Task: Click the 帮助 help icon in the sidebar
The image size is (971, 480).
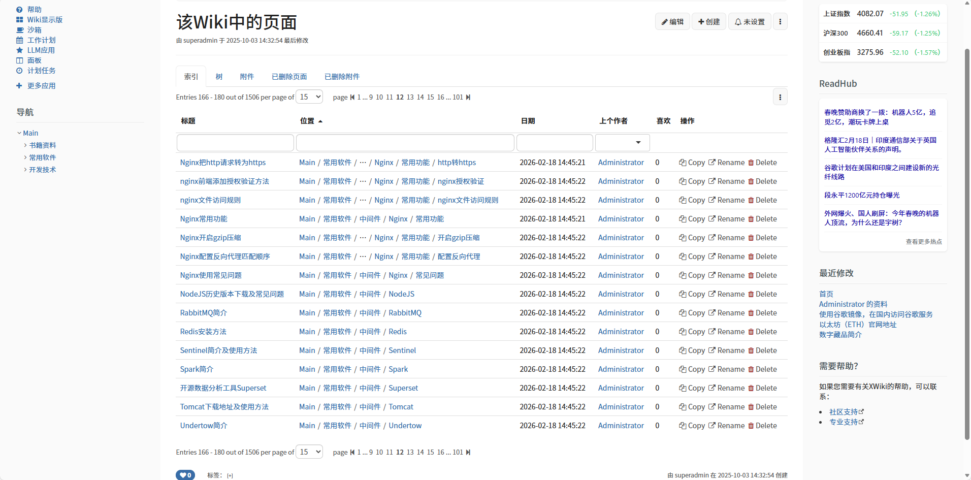Action: (x=19, y=9)
